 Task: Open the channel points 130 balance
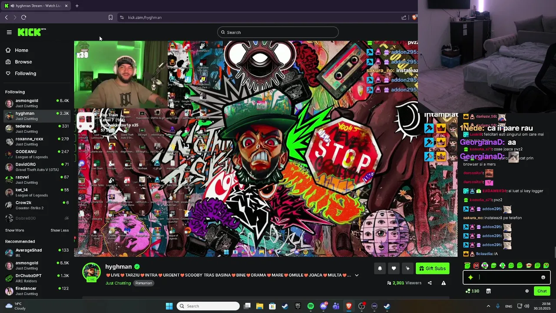coord(472,291)
